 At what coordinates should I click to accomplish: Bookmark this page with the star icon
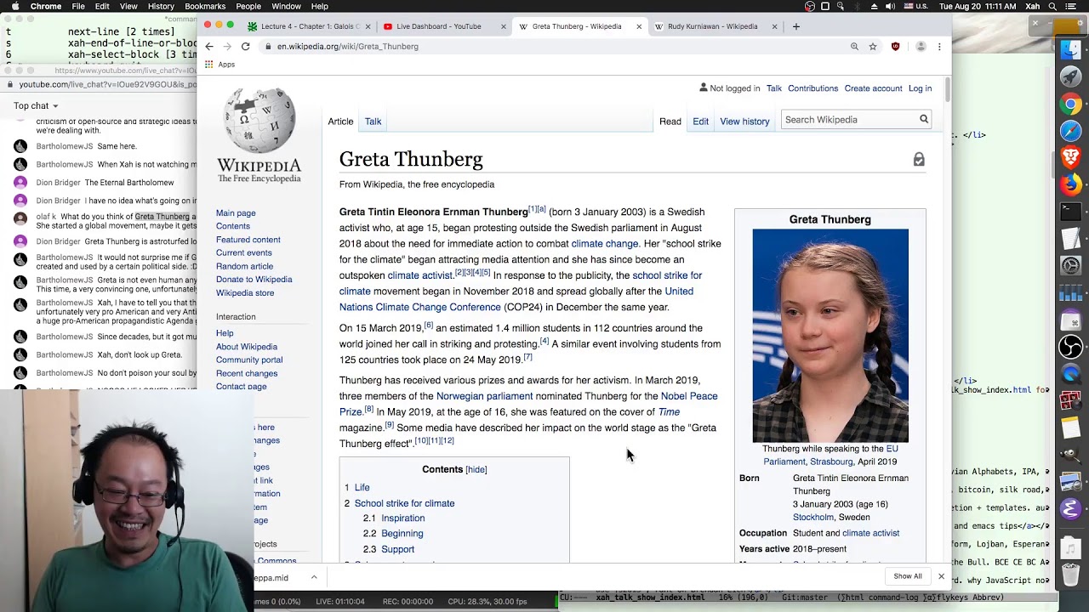tap(873, 47)
